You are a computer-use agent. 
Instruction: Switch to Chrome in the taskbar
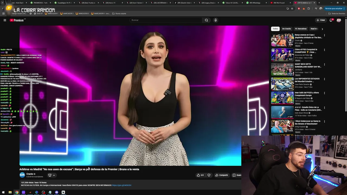click(17, 192)
